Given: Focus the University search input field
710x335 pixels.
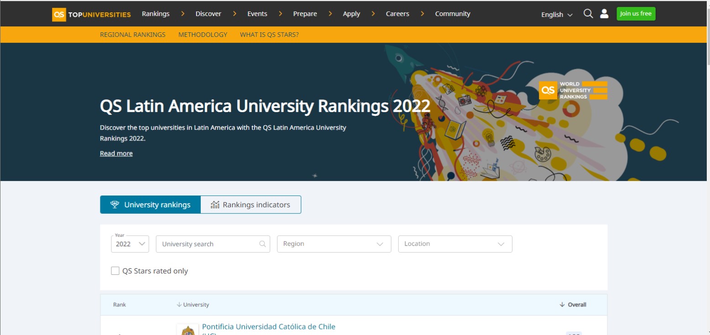Looking at the screenshot, I should [x=213, y=244].
